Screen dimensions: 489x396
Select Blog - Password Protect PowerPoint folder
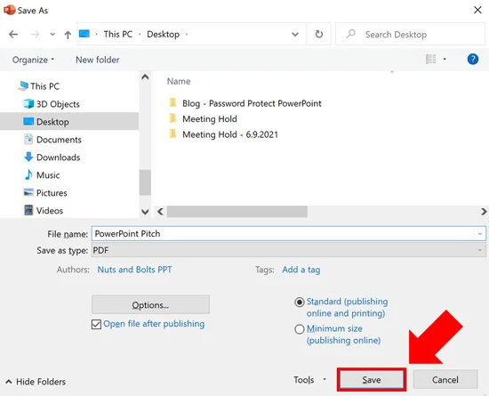click(252, 103)
